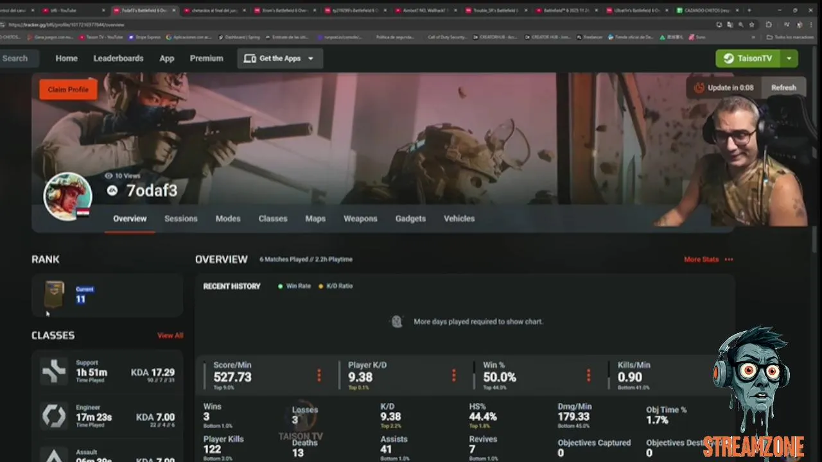Click the TaisonTV green account button
This screenshot has height=462, width=822.
coord(748,58)
